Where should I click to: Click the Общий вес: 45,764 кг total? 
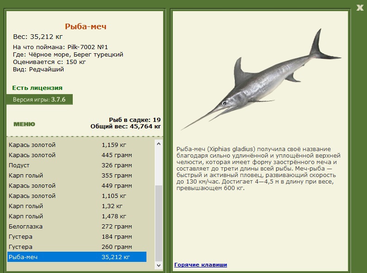126,127
